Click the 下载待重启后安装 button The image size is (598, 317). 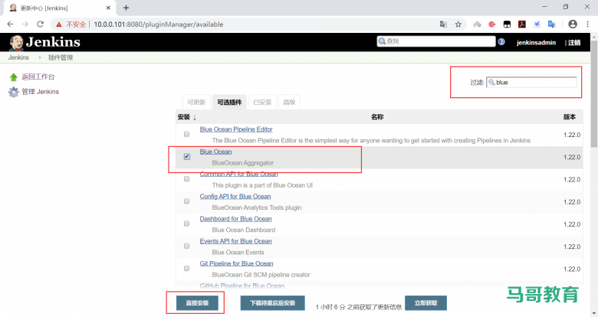pos(273,303)
